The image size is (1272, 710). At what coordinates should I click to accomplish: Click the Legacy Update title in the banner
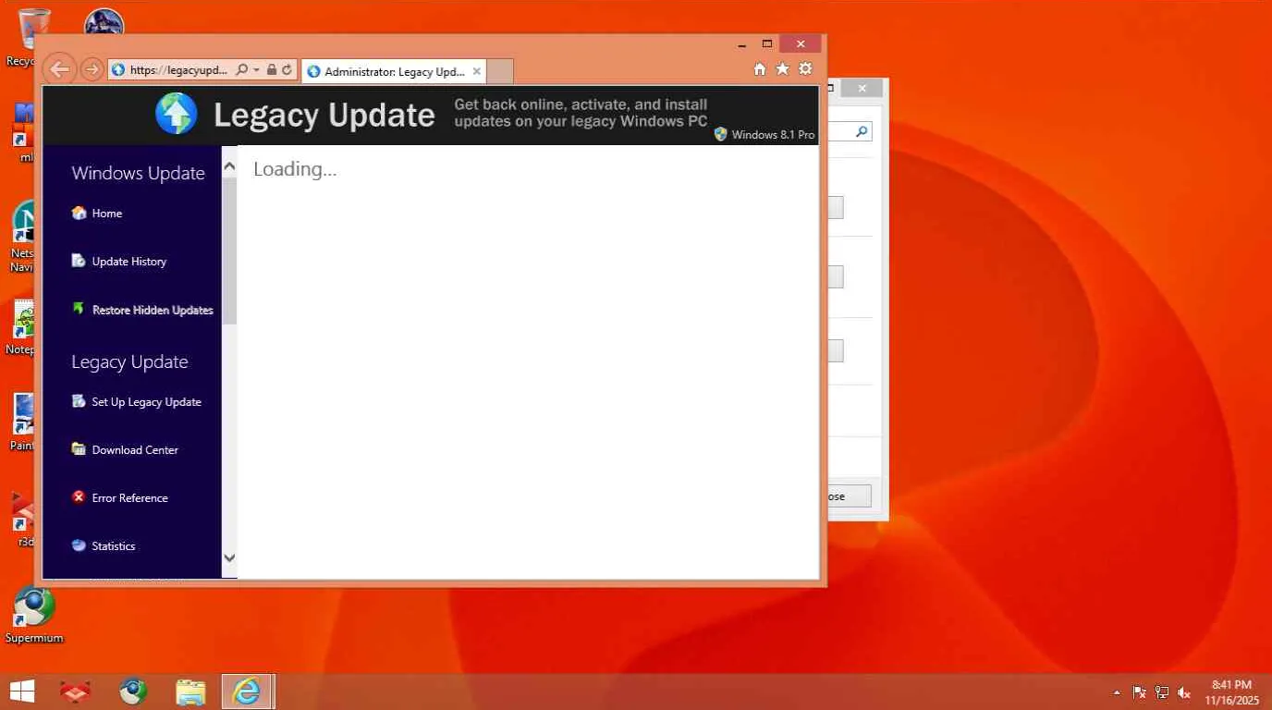point(324,115)
